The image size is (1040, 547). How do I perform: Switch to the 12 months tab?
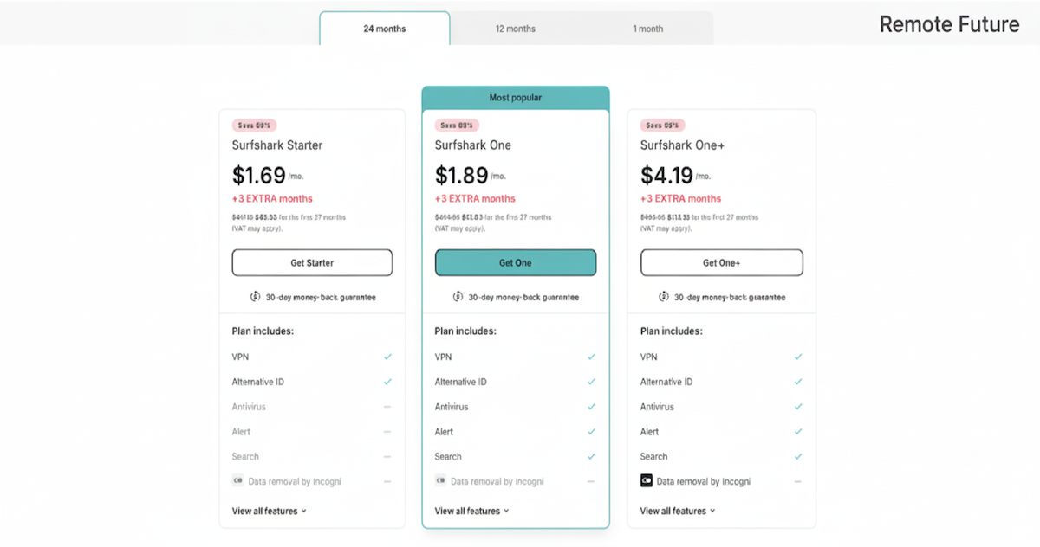[515, 28]
